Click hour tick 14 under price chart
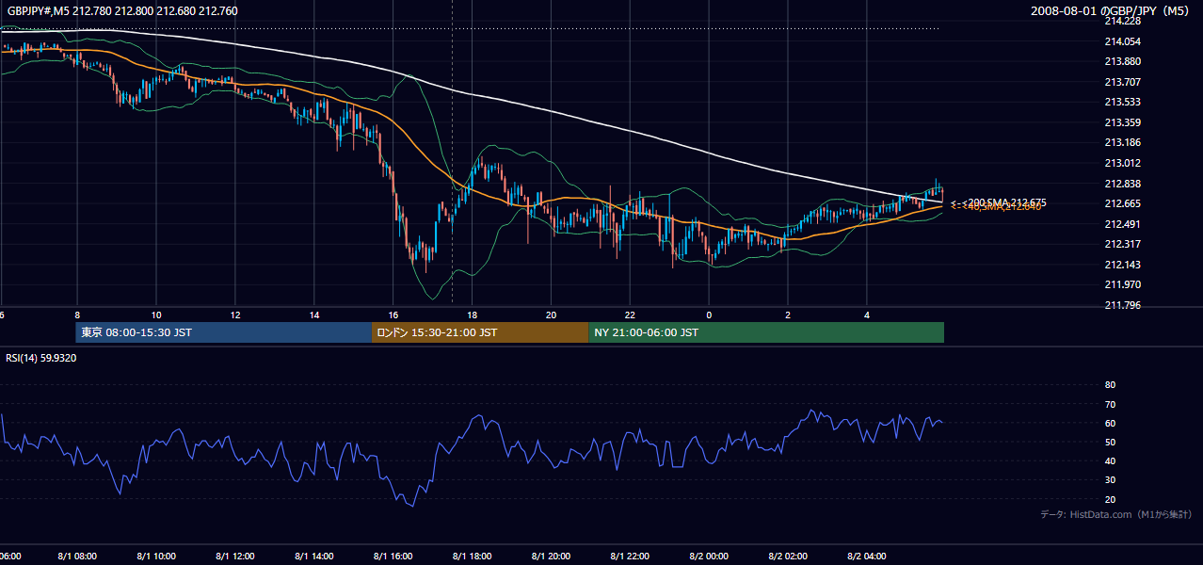The height and width of the screenshot is (565, 1203). tap(314, 315)
